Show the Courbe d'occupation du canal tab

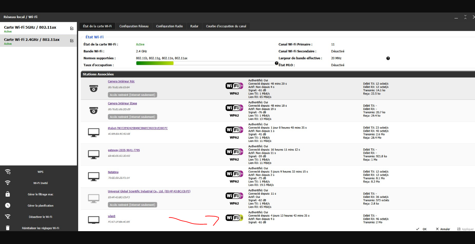(226, 26)
